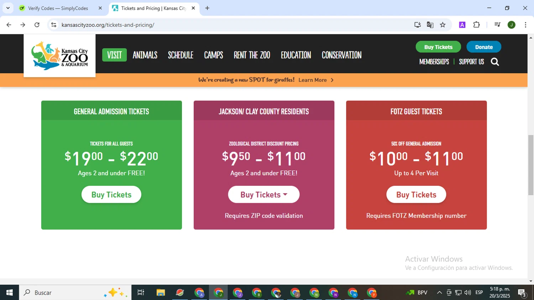Click the FOTZ GUEST TICKETS heading

coord(416,111)
